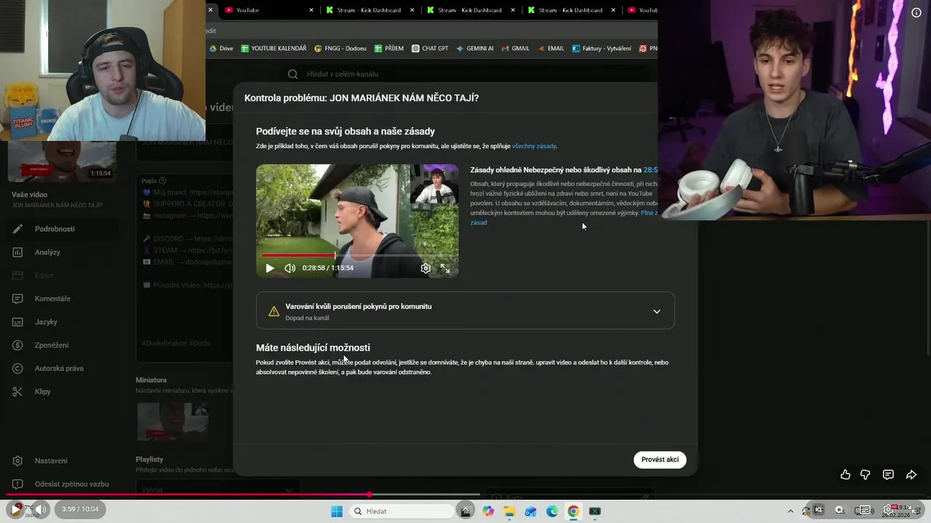Open the Faktury - Vytváření bookmark
931x523 pixels.
pos(602,49)
